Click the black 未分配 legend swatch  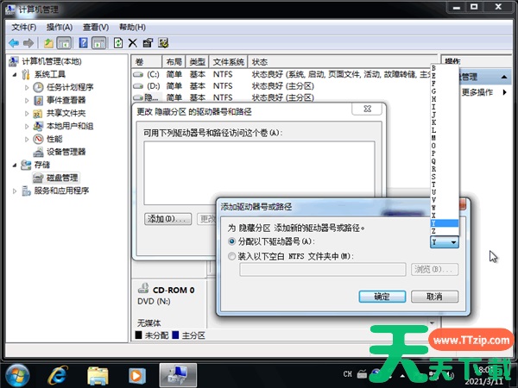tap(138, 334)
